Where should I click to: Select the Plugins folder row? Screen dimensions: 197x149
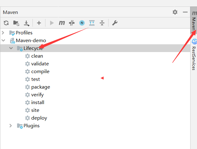pyautogui.click(x=95, y=125)
